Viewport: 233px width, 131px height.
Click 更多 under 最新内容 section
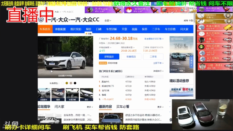click(160, 107)
